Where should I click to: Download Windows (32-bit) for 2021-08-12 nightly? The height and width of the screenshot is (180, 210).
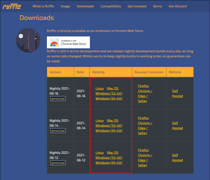pos(109,158)
